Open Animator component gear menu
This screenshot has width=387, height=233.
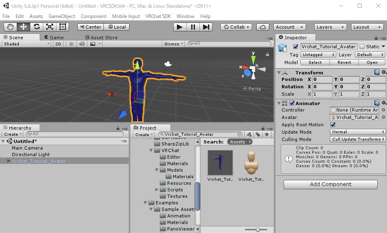(x=384, y=103)
